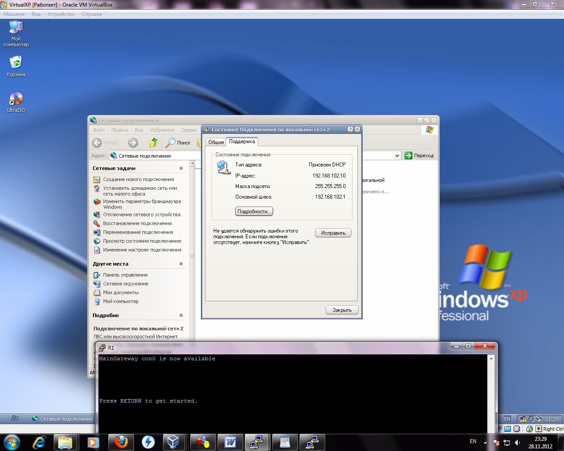
Task: Click the Search (Поиск) toolbar button
Action: click(178, 143)
